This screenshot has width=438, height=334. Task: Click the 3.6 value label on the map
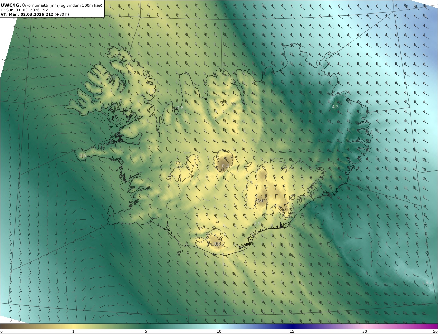coord(180,108)
